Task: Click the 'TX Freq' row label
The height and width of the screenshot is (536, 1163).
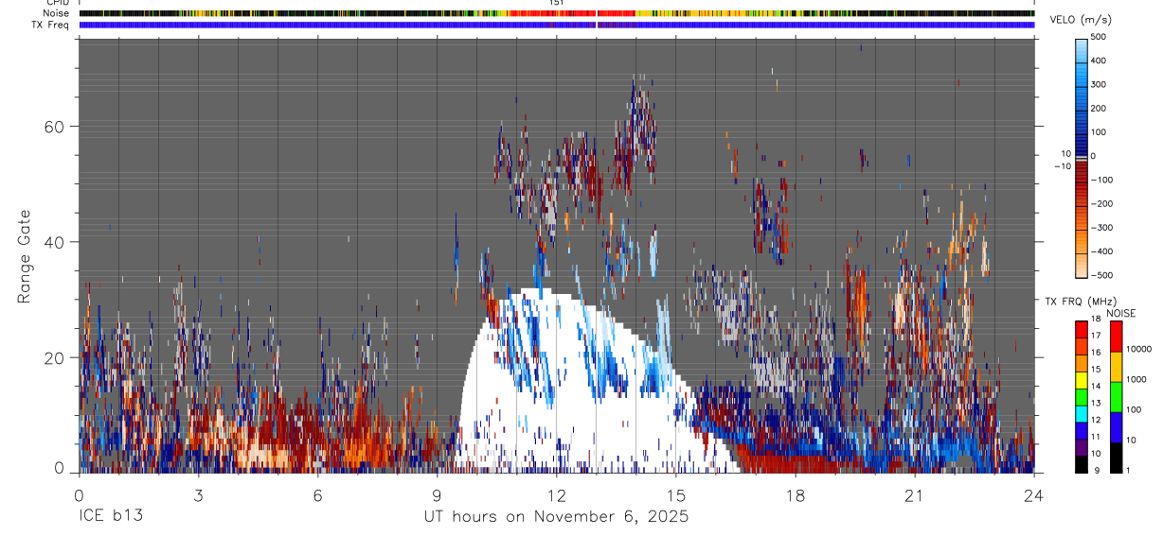Action: (50, 25)
